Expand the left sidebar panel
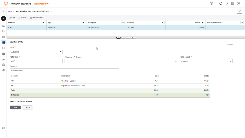The width and height of the screenshot is (245, 138). click(3, 11)
